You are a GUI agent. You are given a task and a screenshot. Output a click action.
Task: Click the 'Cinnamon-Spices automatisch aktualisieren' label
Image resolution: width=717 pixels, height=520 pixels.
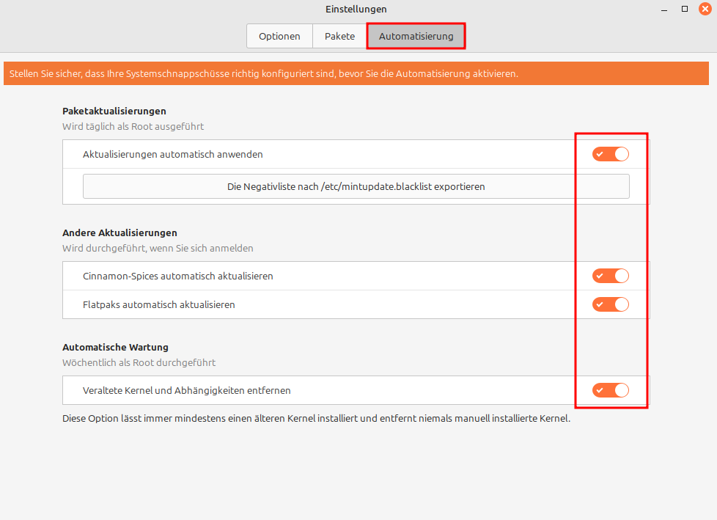(178, 276)
